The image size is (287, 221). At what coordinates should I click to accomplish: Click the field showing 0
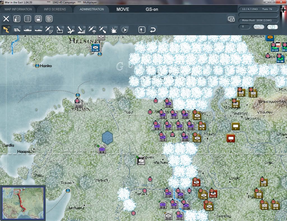coord(244,27)
